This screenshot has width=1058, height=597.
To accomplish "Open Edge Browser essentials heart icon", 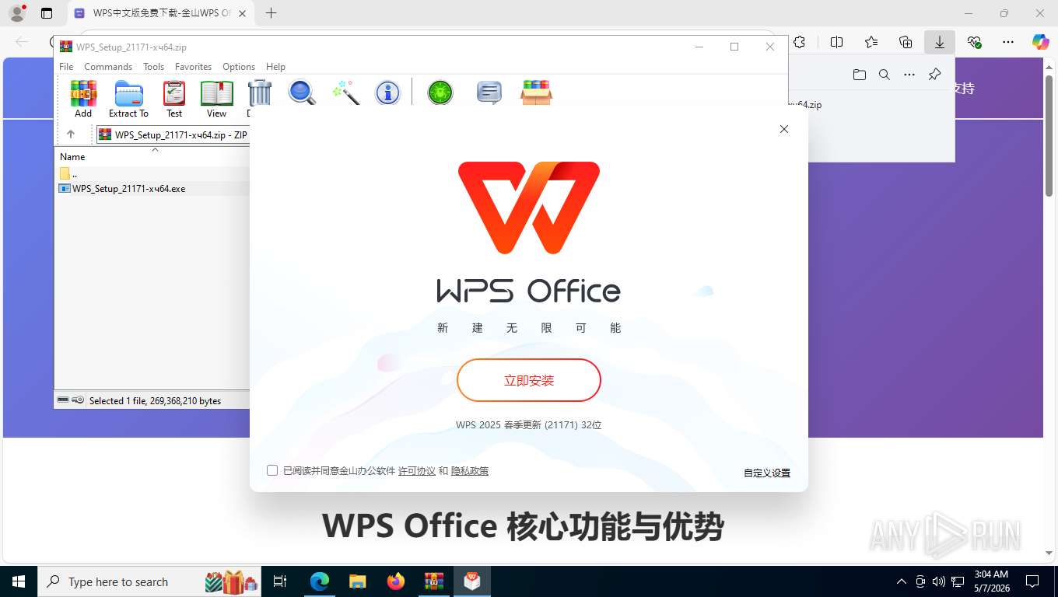I will (x=974, y=42).
